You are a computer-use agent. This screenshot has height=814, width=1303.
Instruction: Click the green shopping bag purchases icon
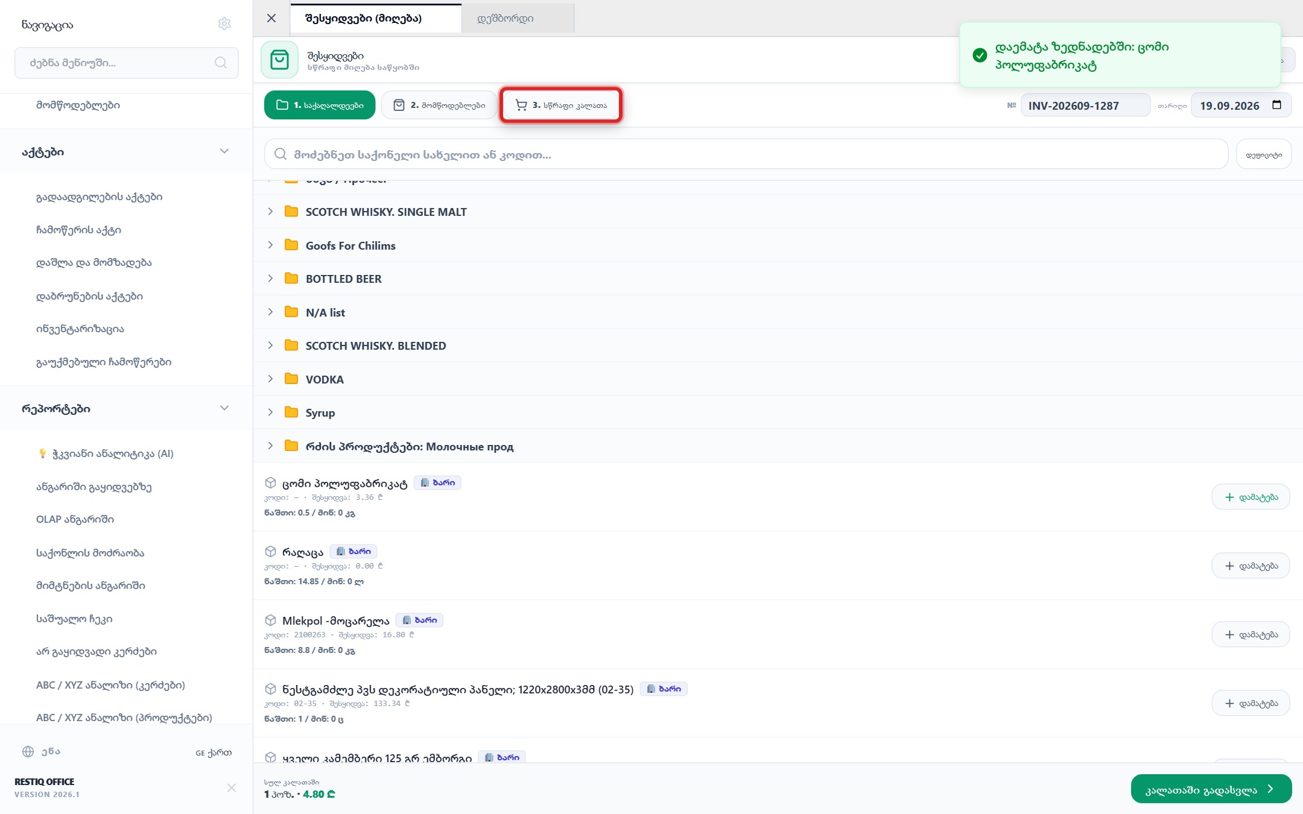(280, 60)
